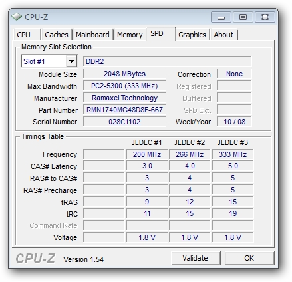Expand the Slot #1 dropdown arrow
Viewport: 292px width, 282px height.
71,61
